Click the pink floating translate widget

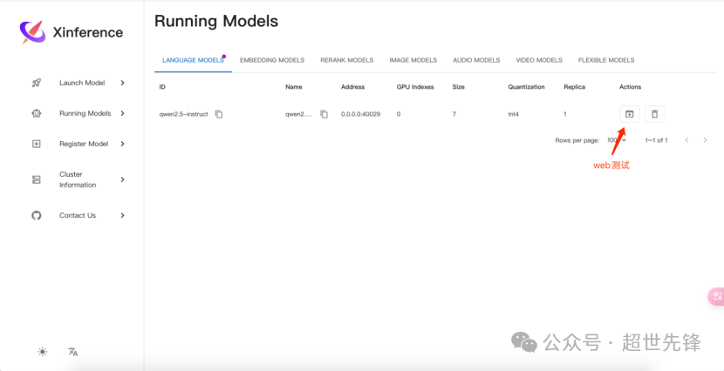click(x=717, y=296)
